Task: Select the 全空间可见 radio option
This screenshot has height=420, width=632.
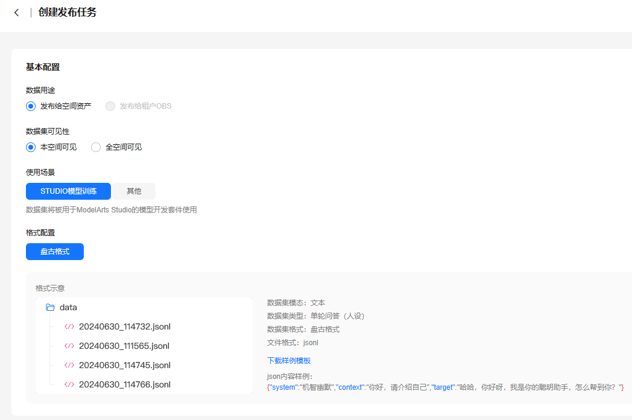Action: pyautogui.click(x=95, y=147)
